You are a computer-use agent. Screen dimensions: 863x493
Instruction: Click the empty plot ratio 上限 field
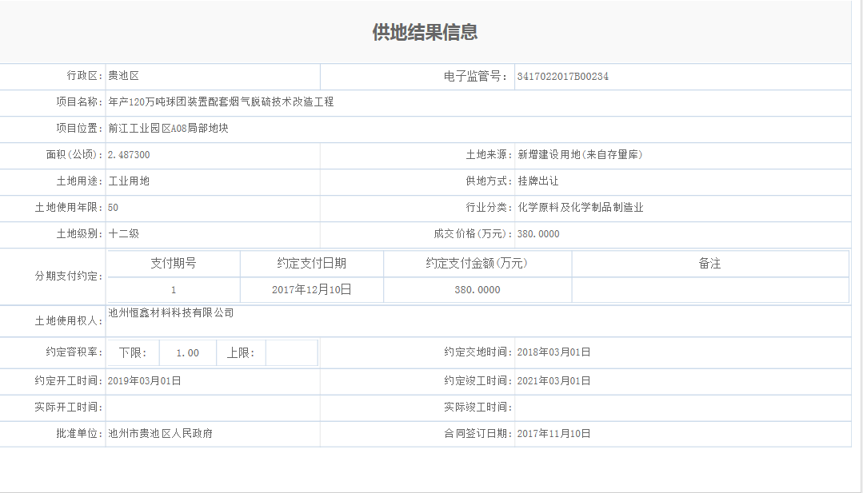click(291, 353)
